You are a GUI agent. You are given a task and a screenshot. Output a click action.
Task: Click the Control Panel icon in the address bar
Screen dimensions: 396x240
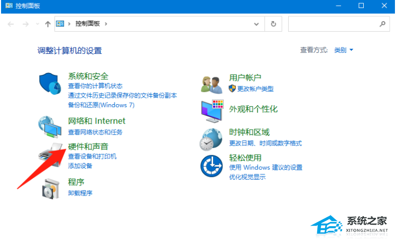(60, 24)
